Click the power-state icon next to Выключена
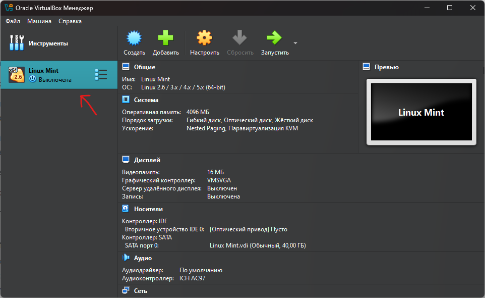Image resolution: width=485 pixels, height=298 pixels. [32, 79]
